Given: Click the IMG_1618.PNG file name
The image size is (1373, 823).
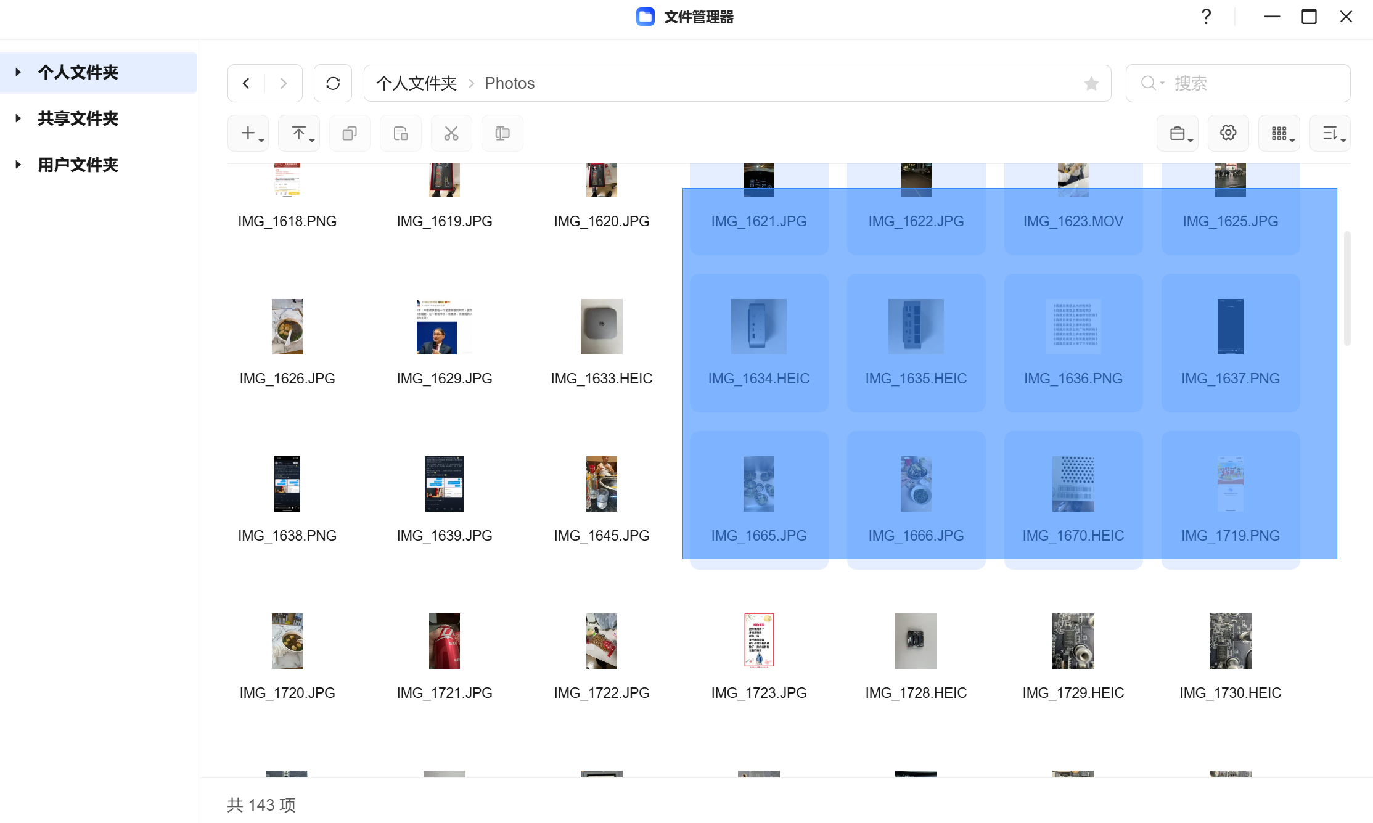Looking at the screenshot, I should (287, 221).
